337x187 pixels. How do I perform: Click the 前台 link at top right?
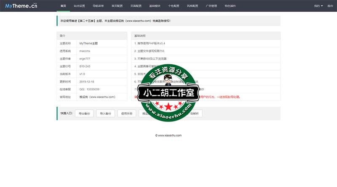tap(330, 6)
